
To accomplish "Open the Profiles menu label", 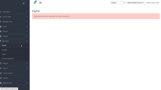I will click(5, 36).
